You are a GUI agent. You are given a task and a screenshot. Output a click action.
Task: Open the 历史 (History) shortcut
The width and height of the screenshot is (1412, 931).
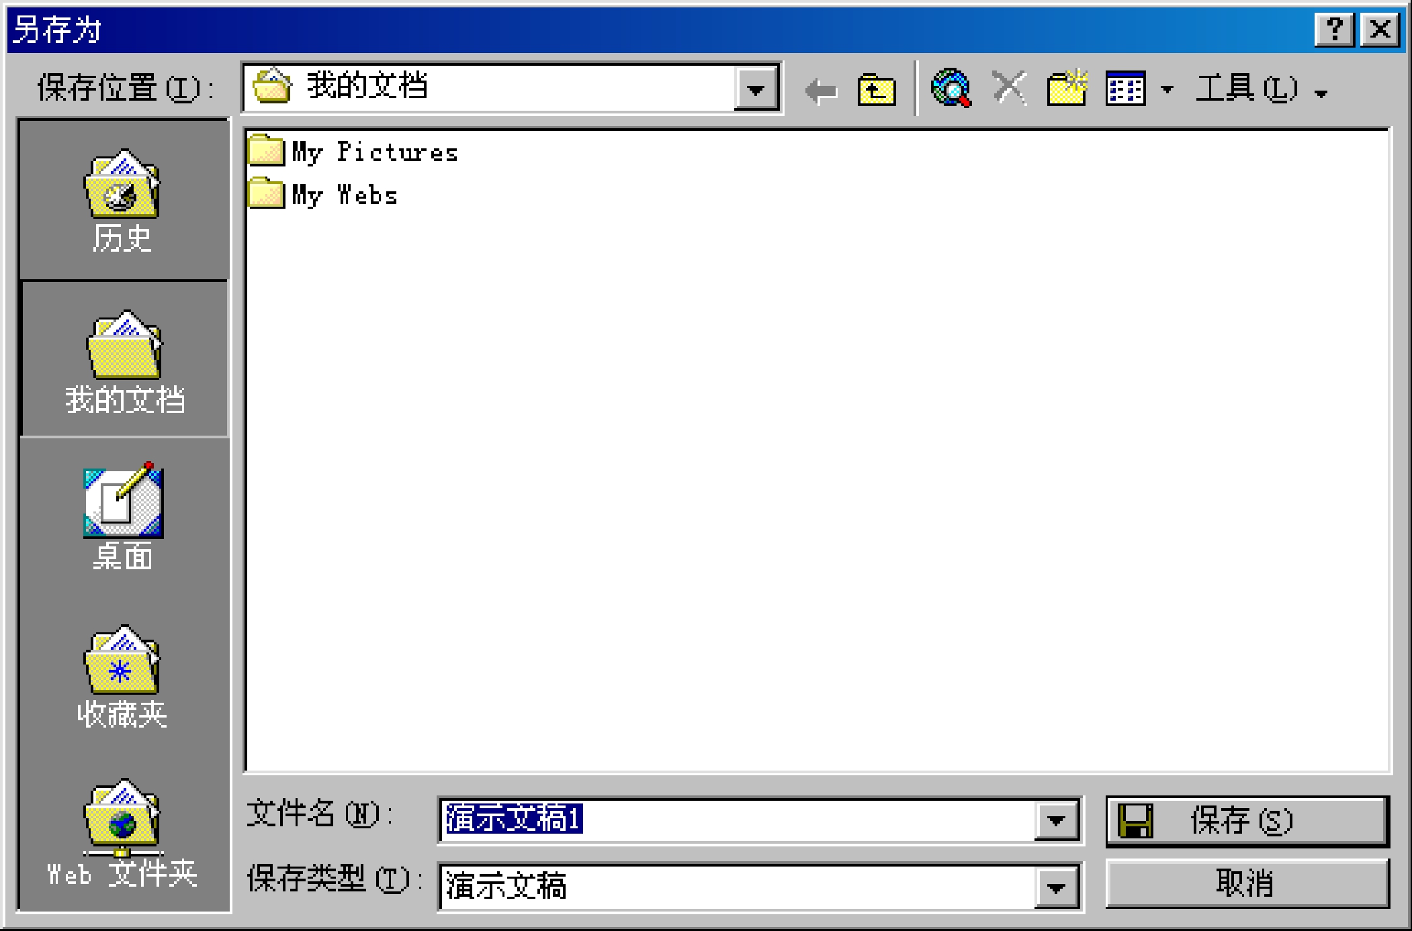click(x=123, y=201)
